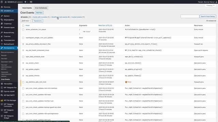The image size is (218, 122).
Task: Open Все инструменты submenu item
Action: tap(7, 52)
